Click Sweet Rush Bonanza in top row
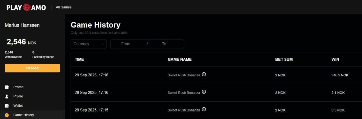Image resolution: width=362 pixels, height=119 pixels. tap(184, 75)
